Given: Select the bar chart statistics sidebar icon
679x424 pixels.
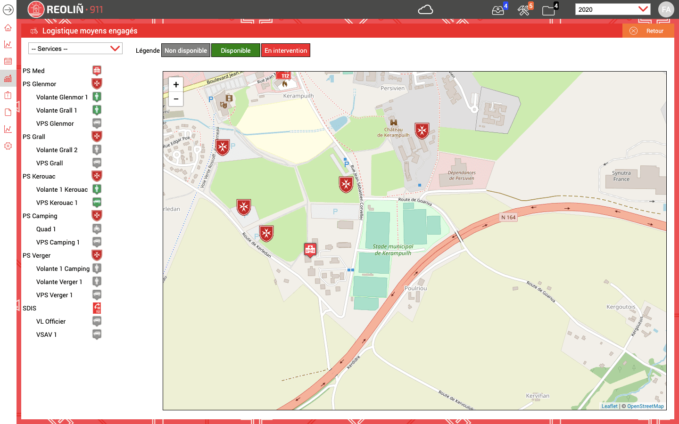Looking at the screenshot, I should coord(8,78).
